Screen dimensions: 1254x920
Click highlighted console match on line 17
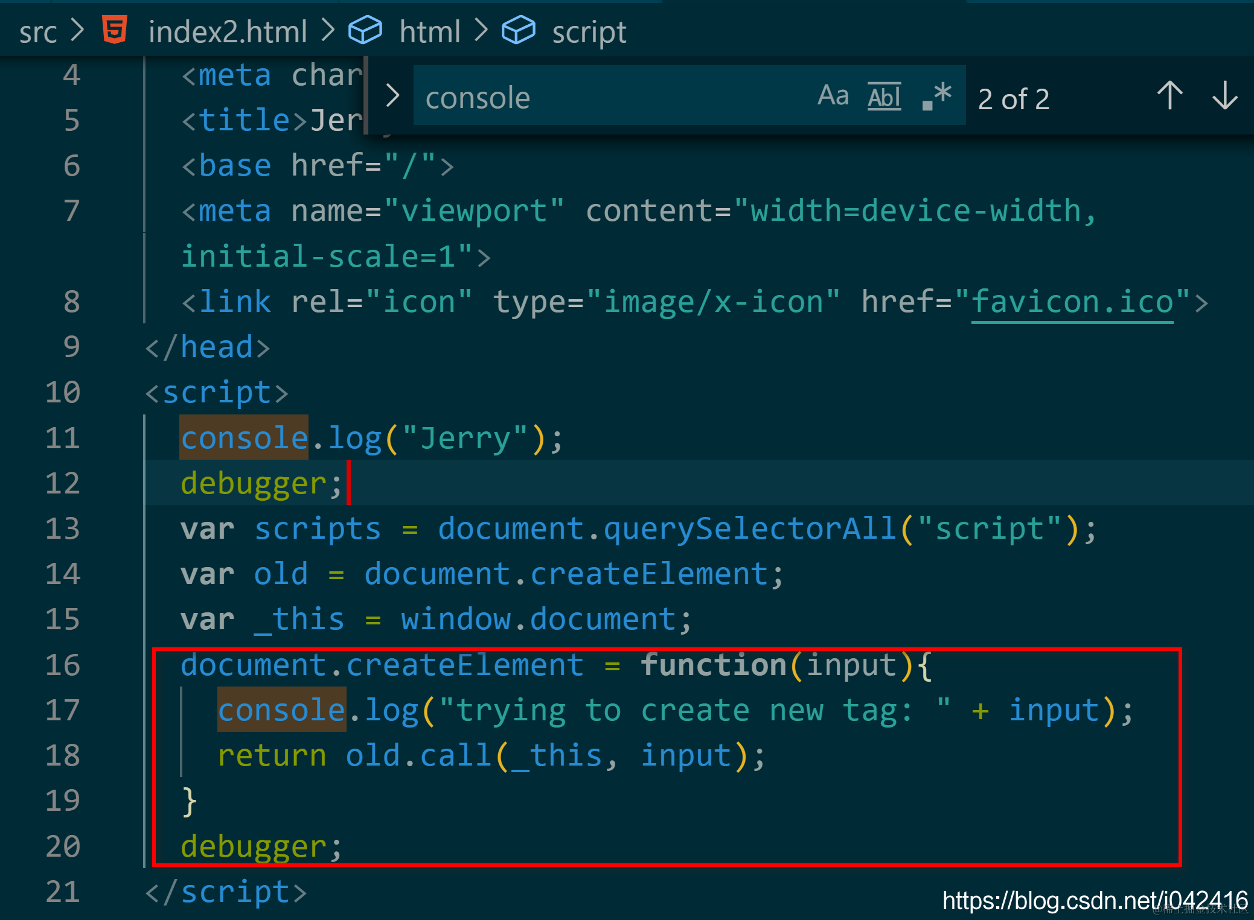click(281, 709)
